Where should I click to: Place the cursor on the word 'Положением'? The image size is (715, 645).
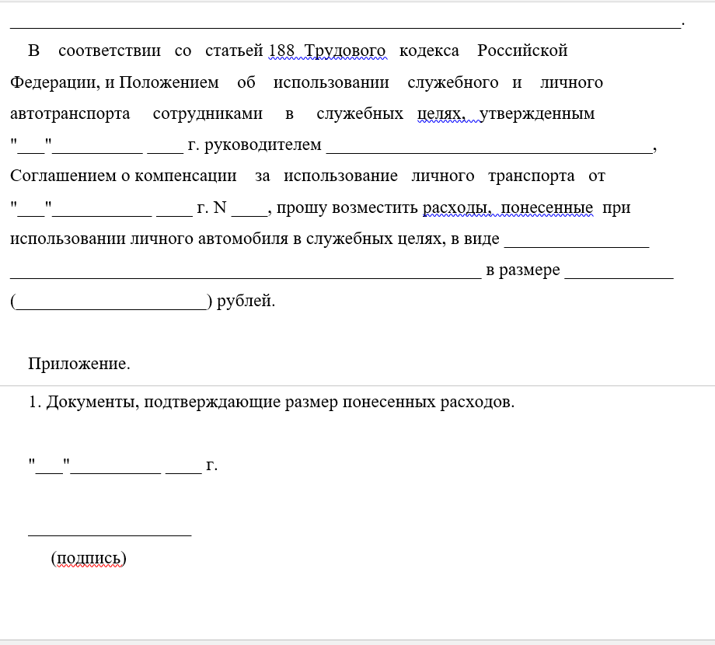click(169, 82)
